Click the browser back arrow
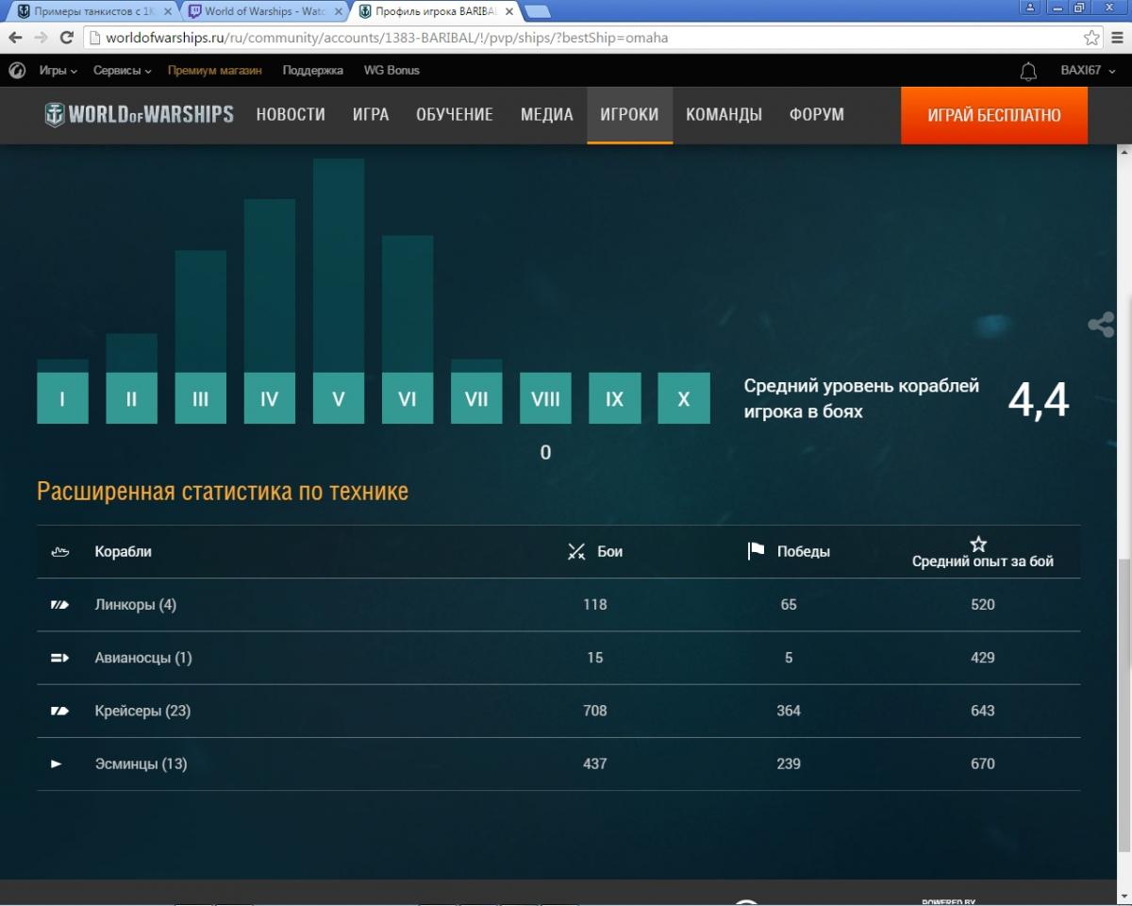The height and width of the screenshot is (906, 1132). (x=16, y=38)
